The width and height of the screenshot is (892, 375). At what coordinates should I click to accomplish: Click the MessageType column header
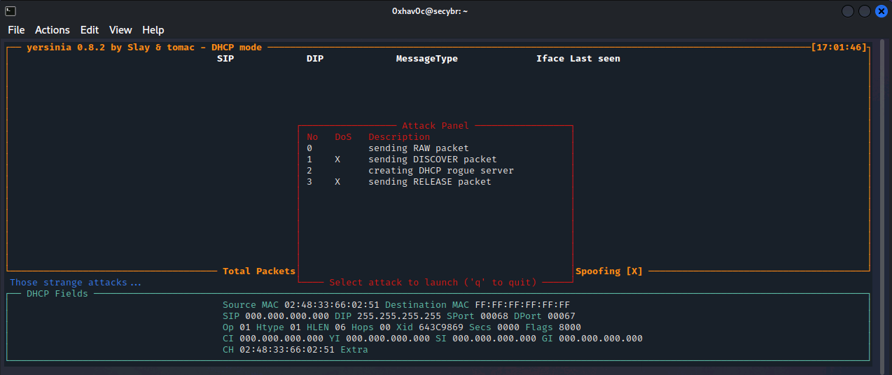click(x=426, y=59)
